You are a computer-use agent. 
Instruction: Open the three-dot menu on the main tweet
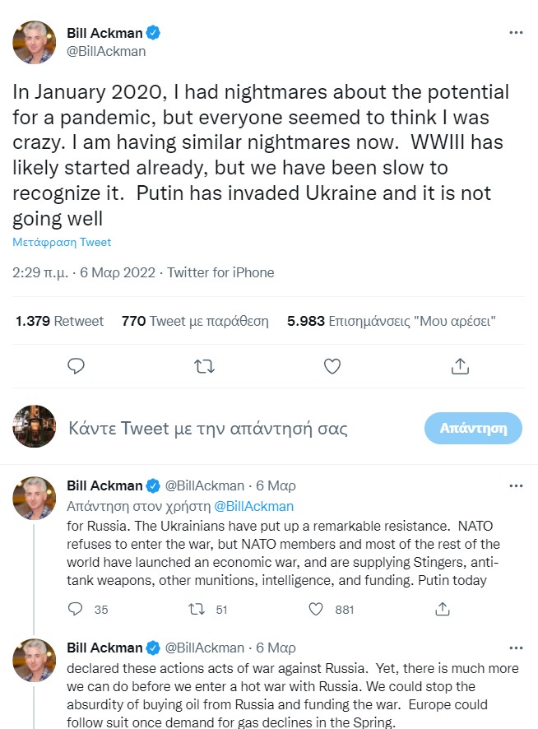pyautogui.click(x=516, y=33)
